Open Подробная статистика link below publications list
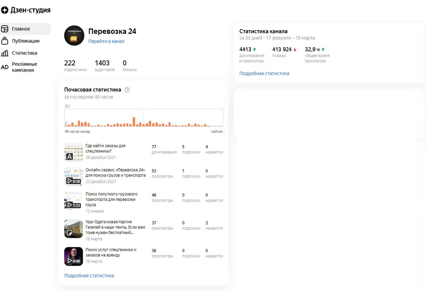Viewport: 426px width, 293px height. click(x=89, y=276)
